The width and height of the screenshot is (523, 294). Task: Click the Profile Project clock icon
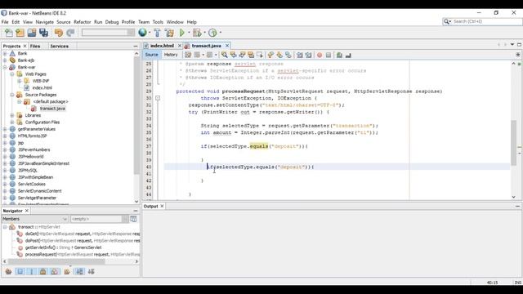coord(212,33)
